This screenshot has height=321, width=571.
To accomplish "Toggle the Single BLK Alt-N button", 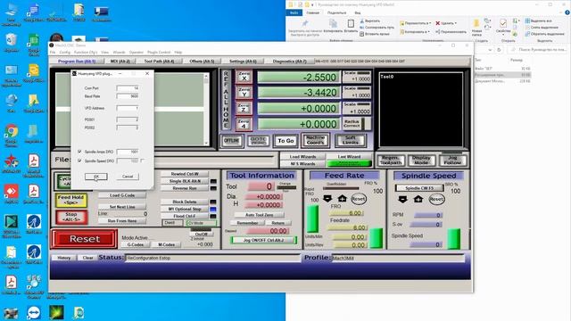I will click(x=185, y=181).
